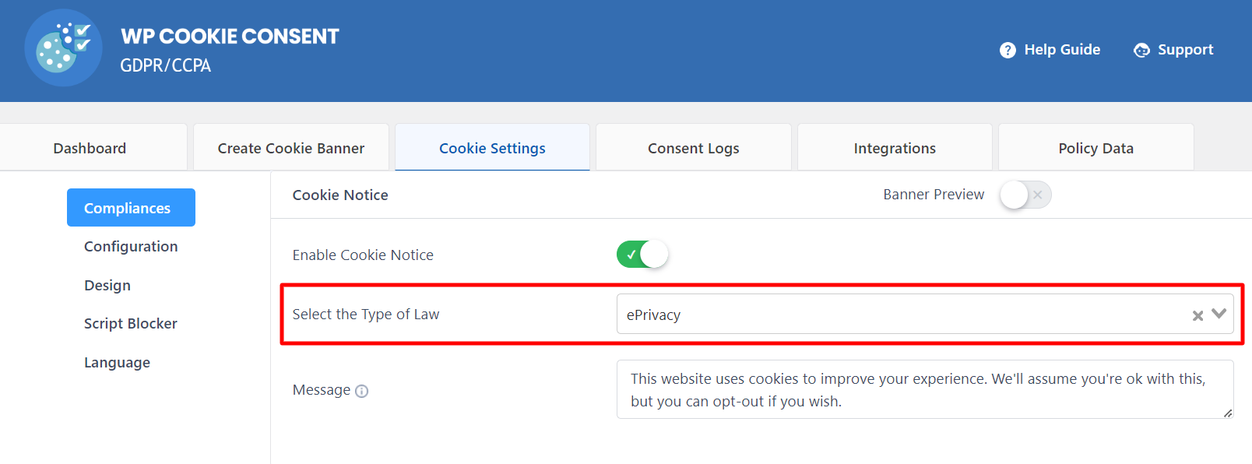The image size is (1252, 464).
Task: Open the Integrations tab
Action: (895, 148)
